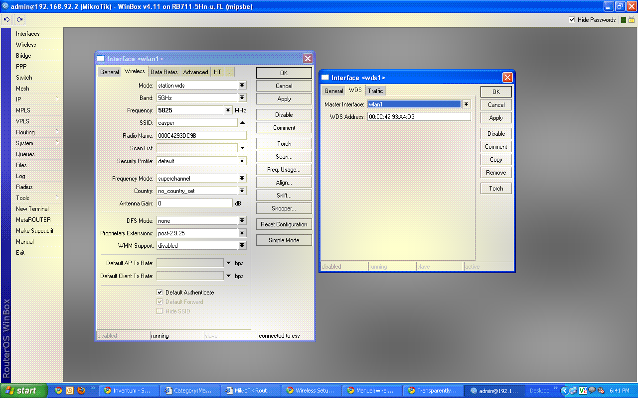Toggle the Hide Passwords checkbox
This screenshot has height=398, width=638.
(572, 20)
